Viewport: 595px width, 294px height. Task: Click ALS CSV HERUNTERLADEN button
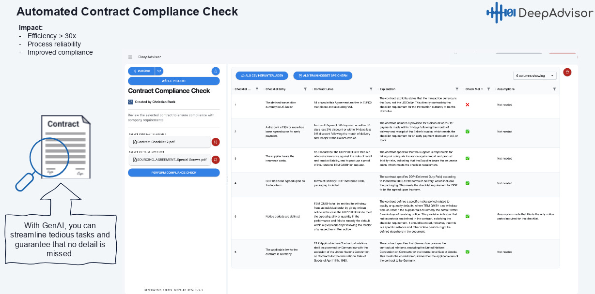coord(262,75)
